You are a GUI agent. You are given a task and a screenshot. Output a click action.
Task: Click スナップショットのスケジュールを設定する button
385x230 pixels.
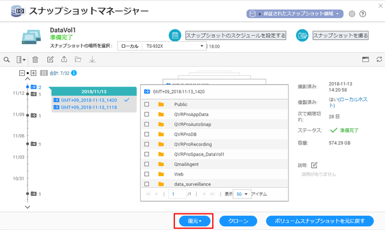[x=235, y=35]
